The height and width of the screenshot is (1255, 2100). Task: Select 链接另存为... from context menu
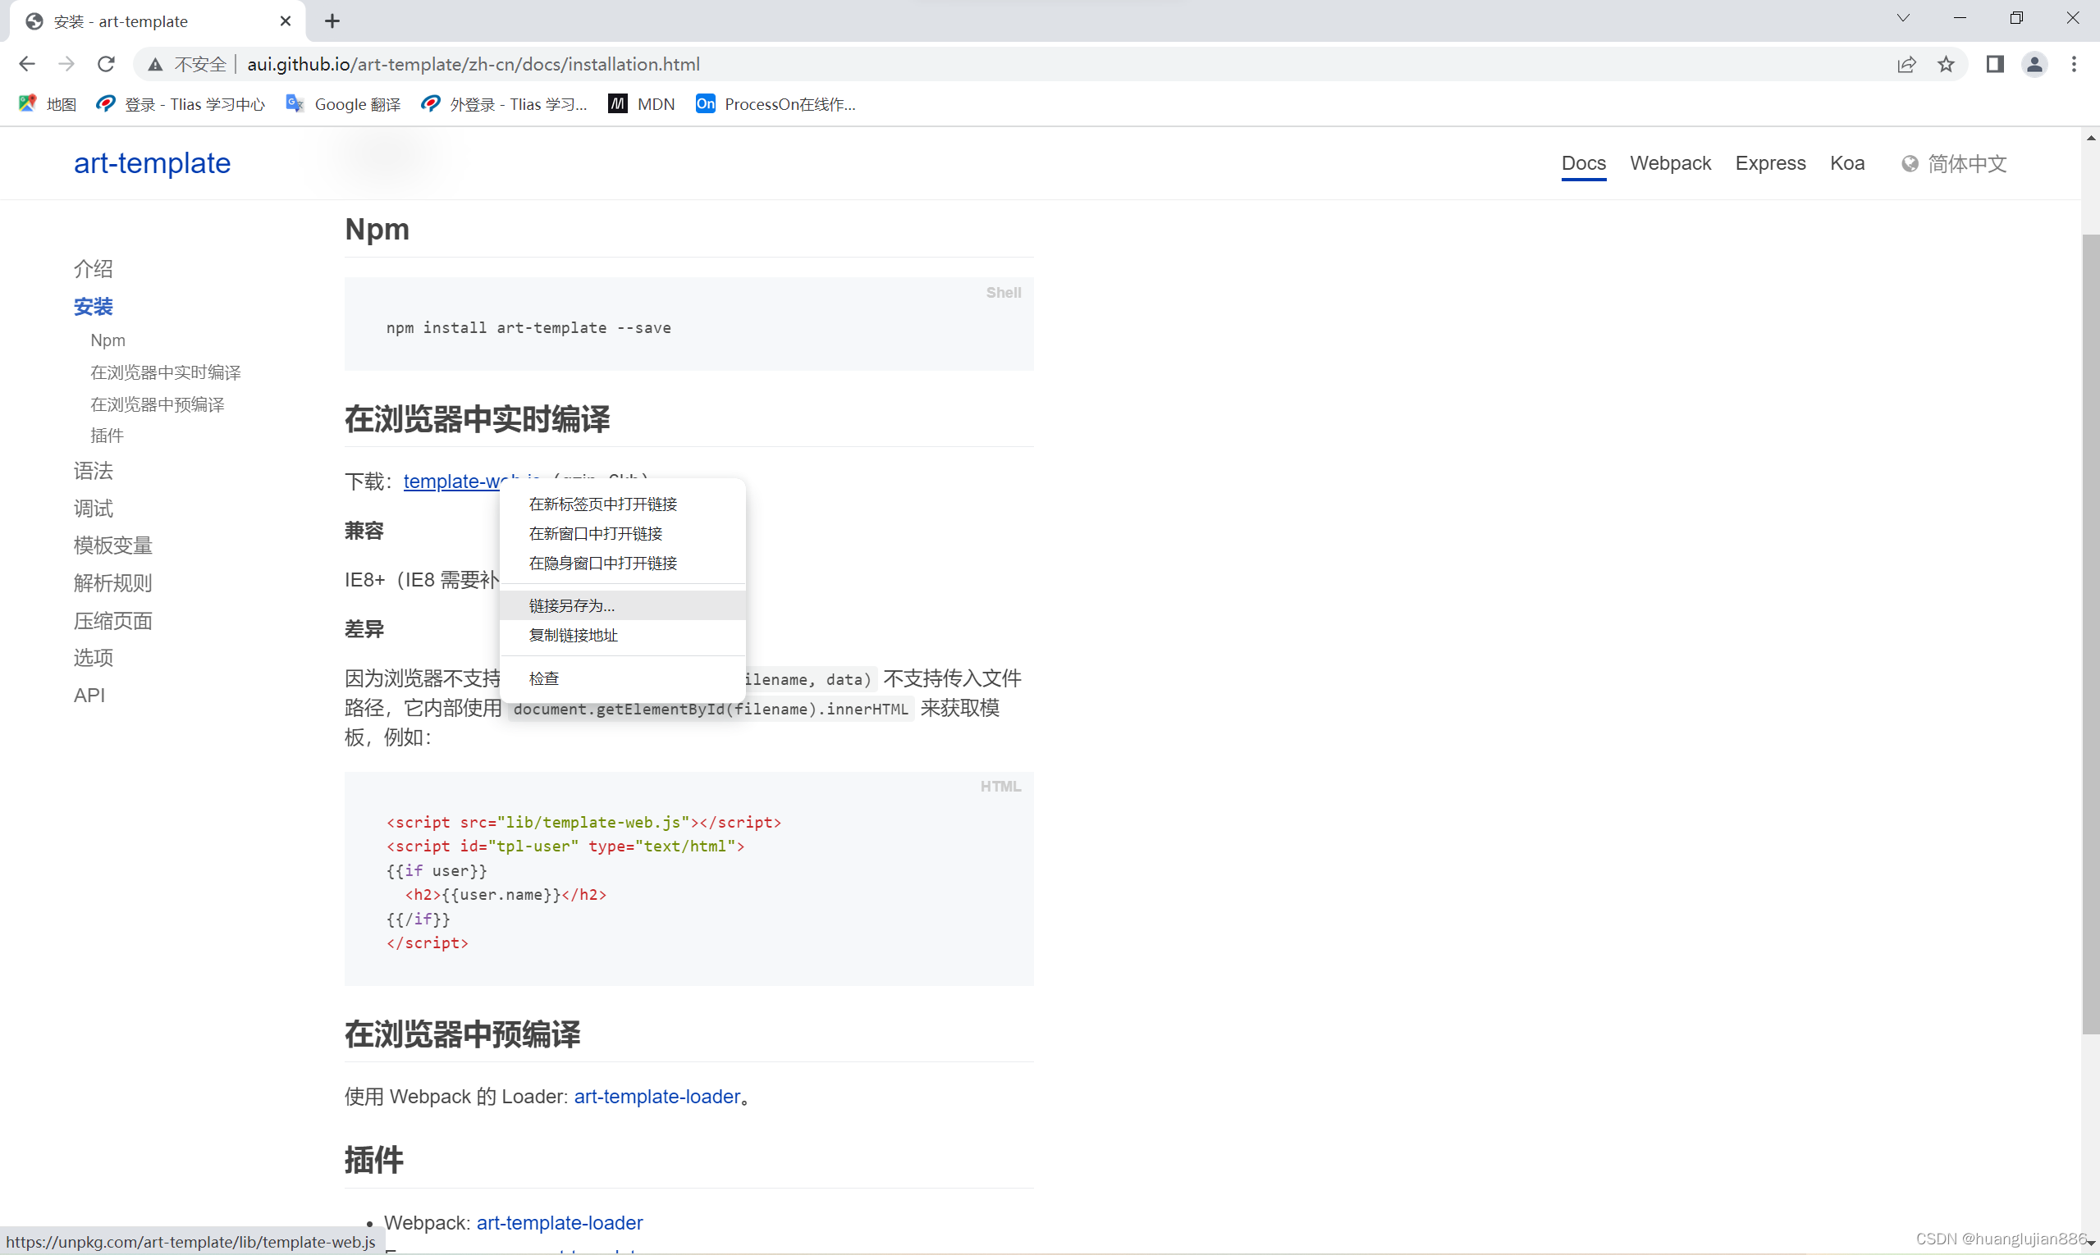571,605
